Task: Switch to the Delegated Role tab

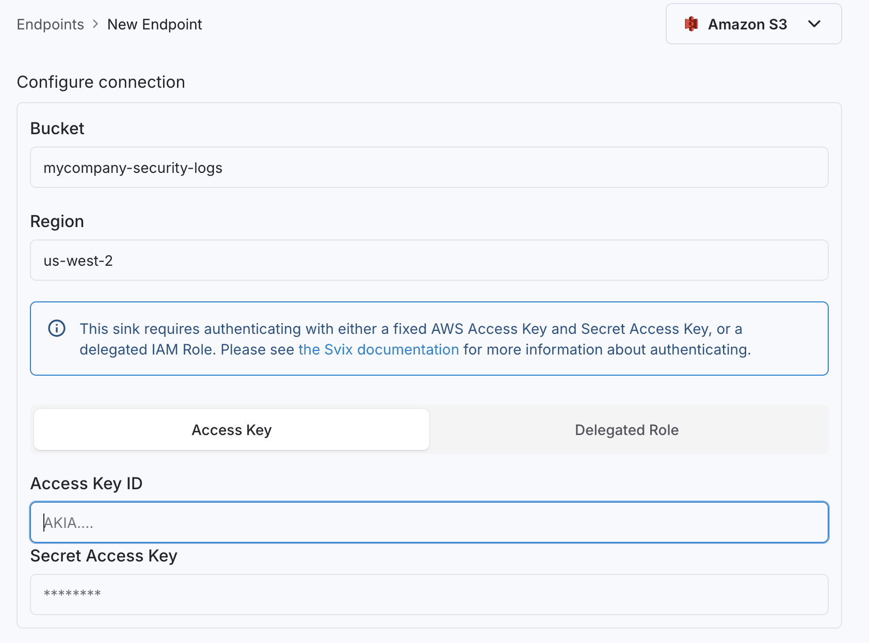Action: point(627,429)
